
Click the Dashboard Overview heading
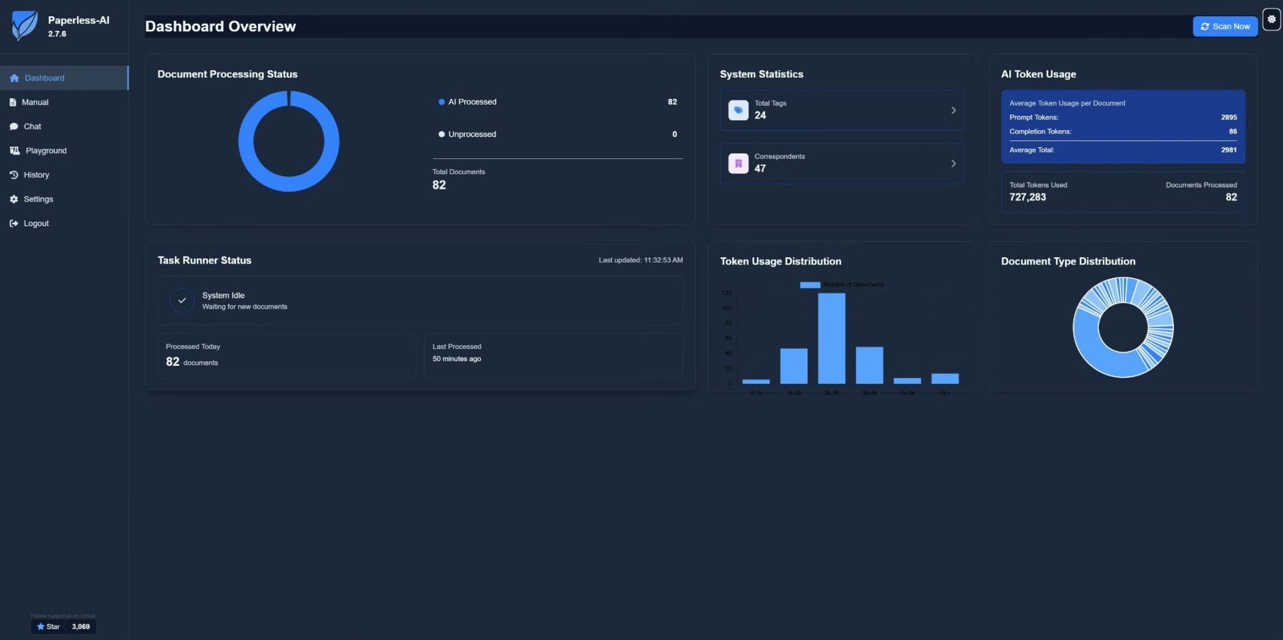(x=221, y=26)
